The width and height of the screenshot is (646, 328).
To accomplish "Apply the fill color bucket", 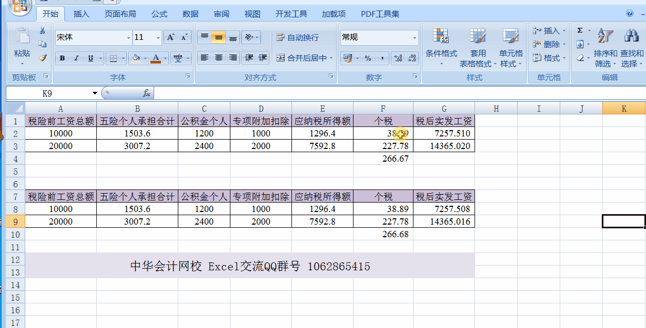I will pos(136,58).
